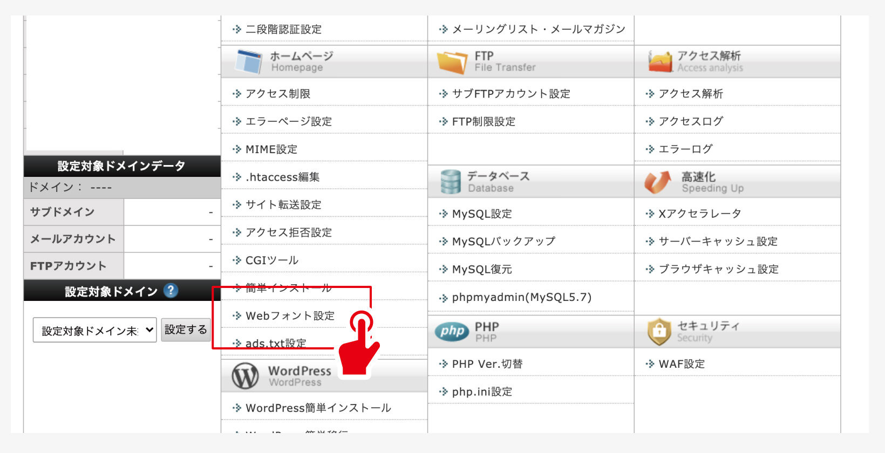Open Xアクセラレータ settings
The height and width of the screenshot is (453, 885).
click(699, 214)
